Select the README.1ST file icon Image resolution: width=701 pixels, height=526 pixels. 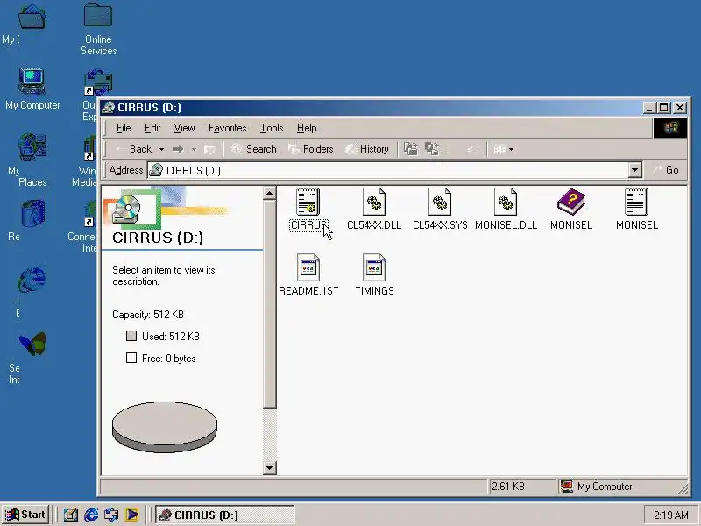point(308,267)
